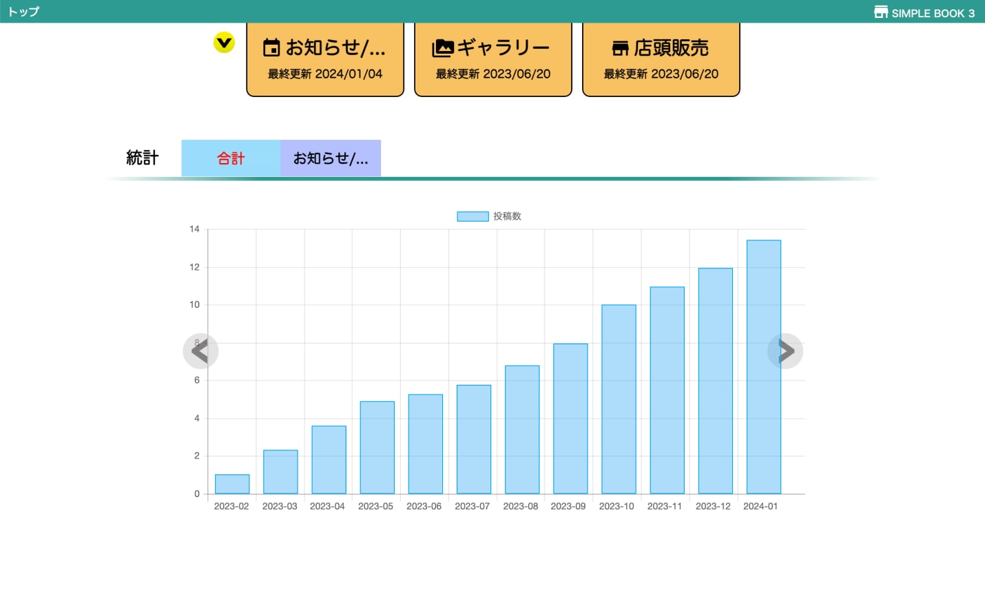Screen dimensions: 985x592
Task: Click the 2023-11 bar in chart
Action: click(x=667, y=390)
